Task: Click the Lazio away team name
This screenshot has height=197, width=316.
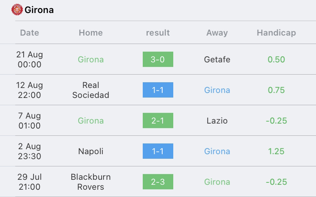Action: [x=217, y=120]
